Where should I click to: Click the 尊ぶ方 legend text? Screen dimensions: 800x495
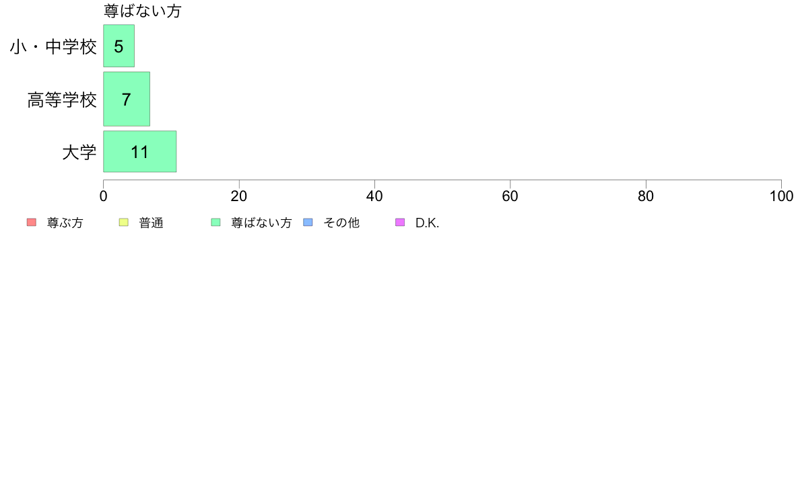coord(65,223)
